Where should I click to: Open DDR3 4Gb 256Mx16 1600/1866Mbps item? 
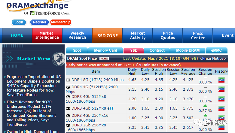pyautogui.click(x=87, y=118)
